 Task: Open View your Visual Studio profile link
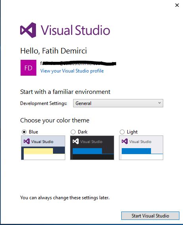pyautogui.click(x=72, y=71)
